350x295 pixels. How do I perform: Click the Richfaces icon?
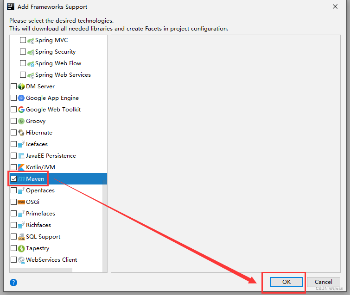21,225
